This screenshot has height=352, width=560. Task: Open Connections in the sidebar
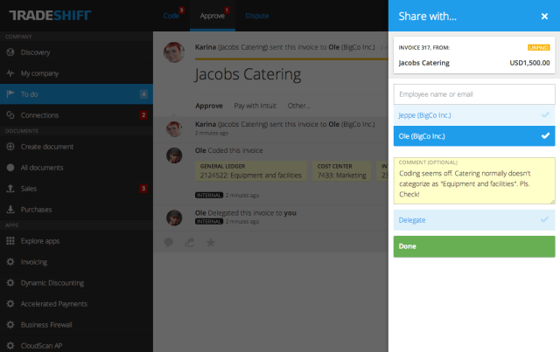click(x=76, y=114)
